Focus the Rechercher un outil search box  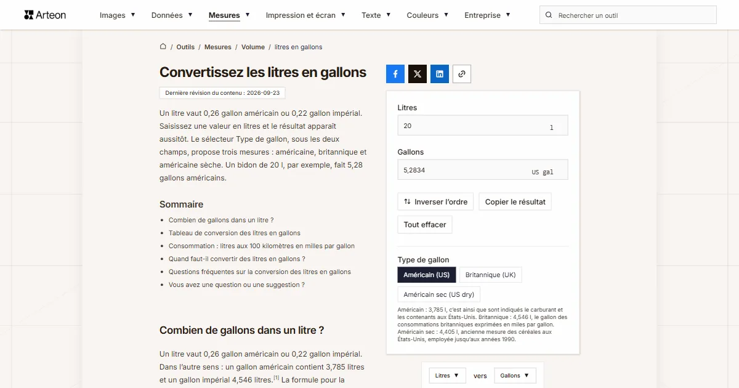(x=628, y=15)
